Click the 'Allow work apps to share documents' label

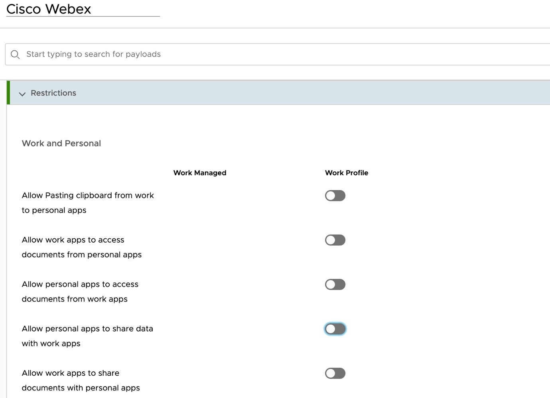(81, 380)
